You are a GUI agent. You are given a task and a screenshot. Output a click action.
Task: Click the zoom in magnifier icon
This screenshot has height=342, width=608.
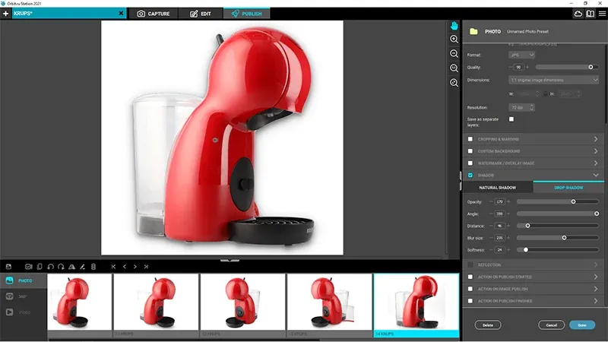(454, 40)
